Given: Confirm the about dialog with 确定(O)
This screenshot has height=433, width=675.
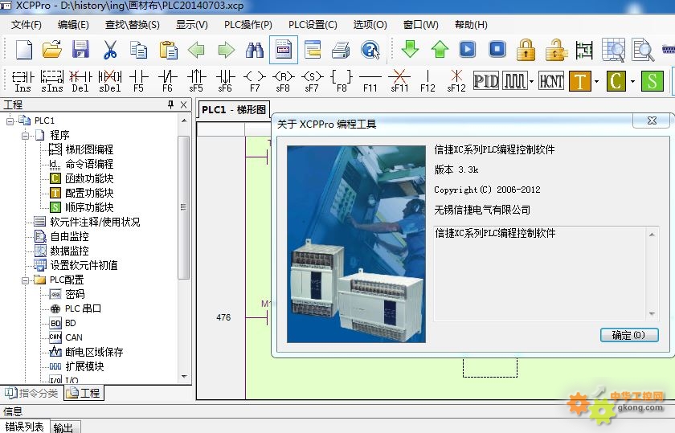Looking at the screenshot, I should click(629, 335).
